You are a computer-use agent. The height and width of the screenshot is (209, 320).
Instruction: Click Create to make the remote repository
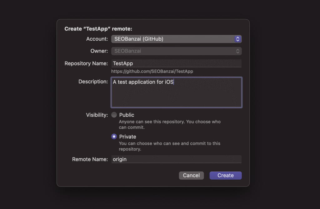(226, 176)
